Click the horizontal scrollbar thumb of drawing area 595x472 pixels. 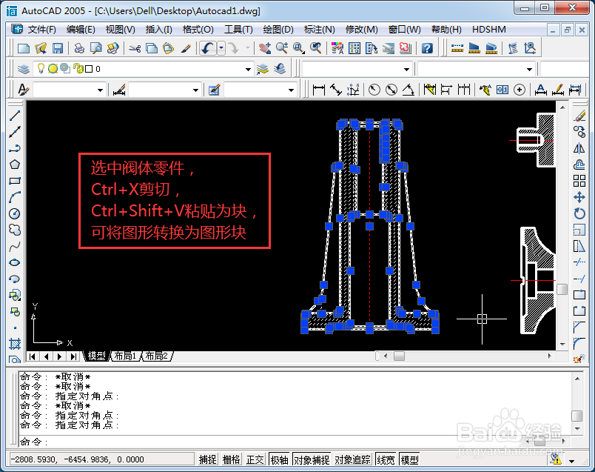point(399,356)
